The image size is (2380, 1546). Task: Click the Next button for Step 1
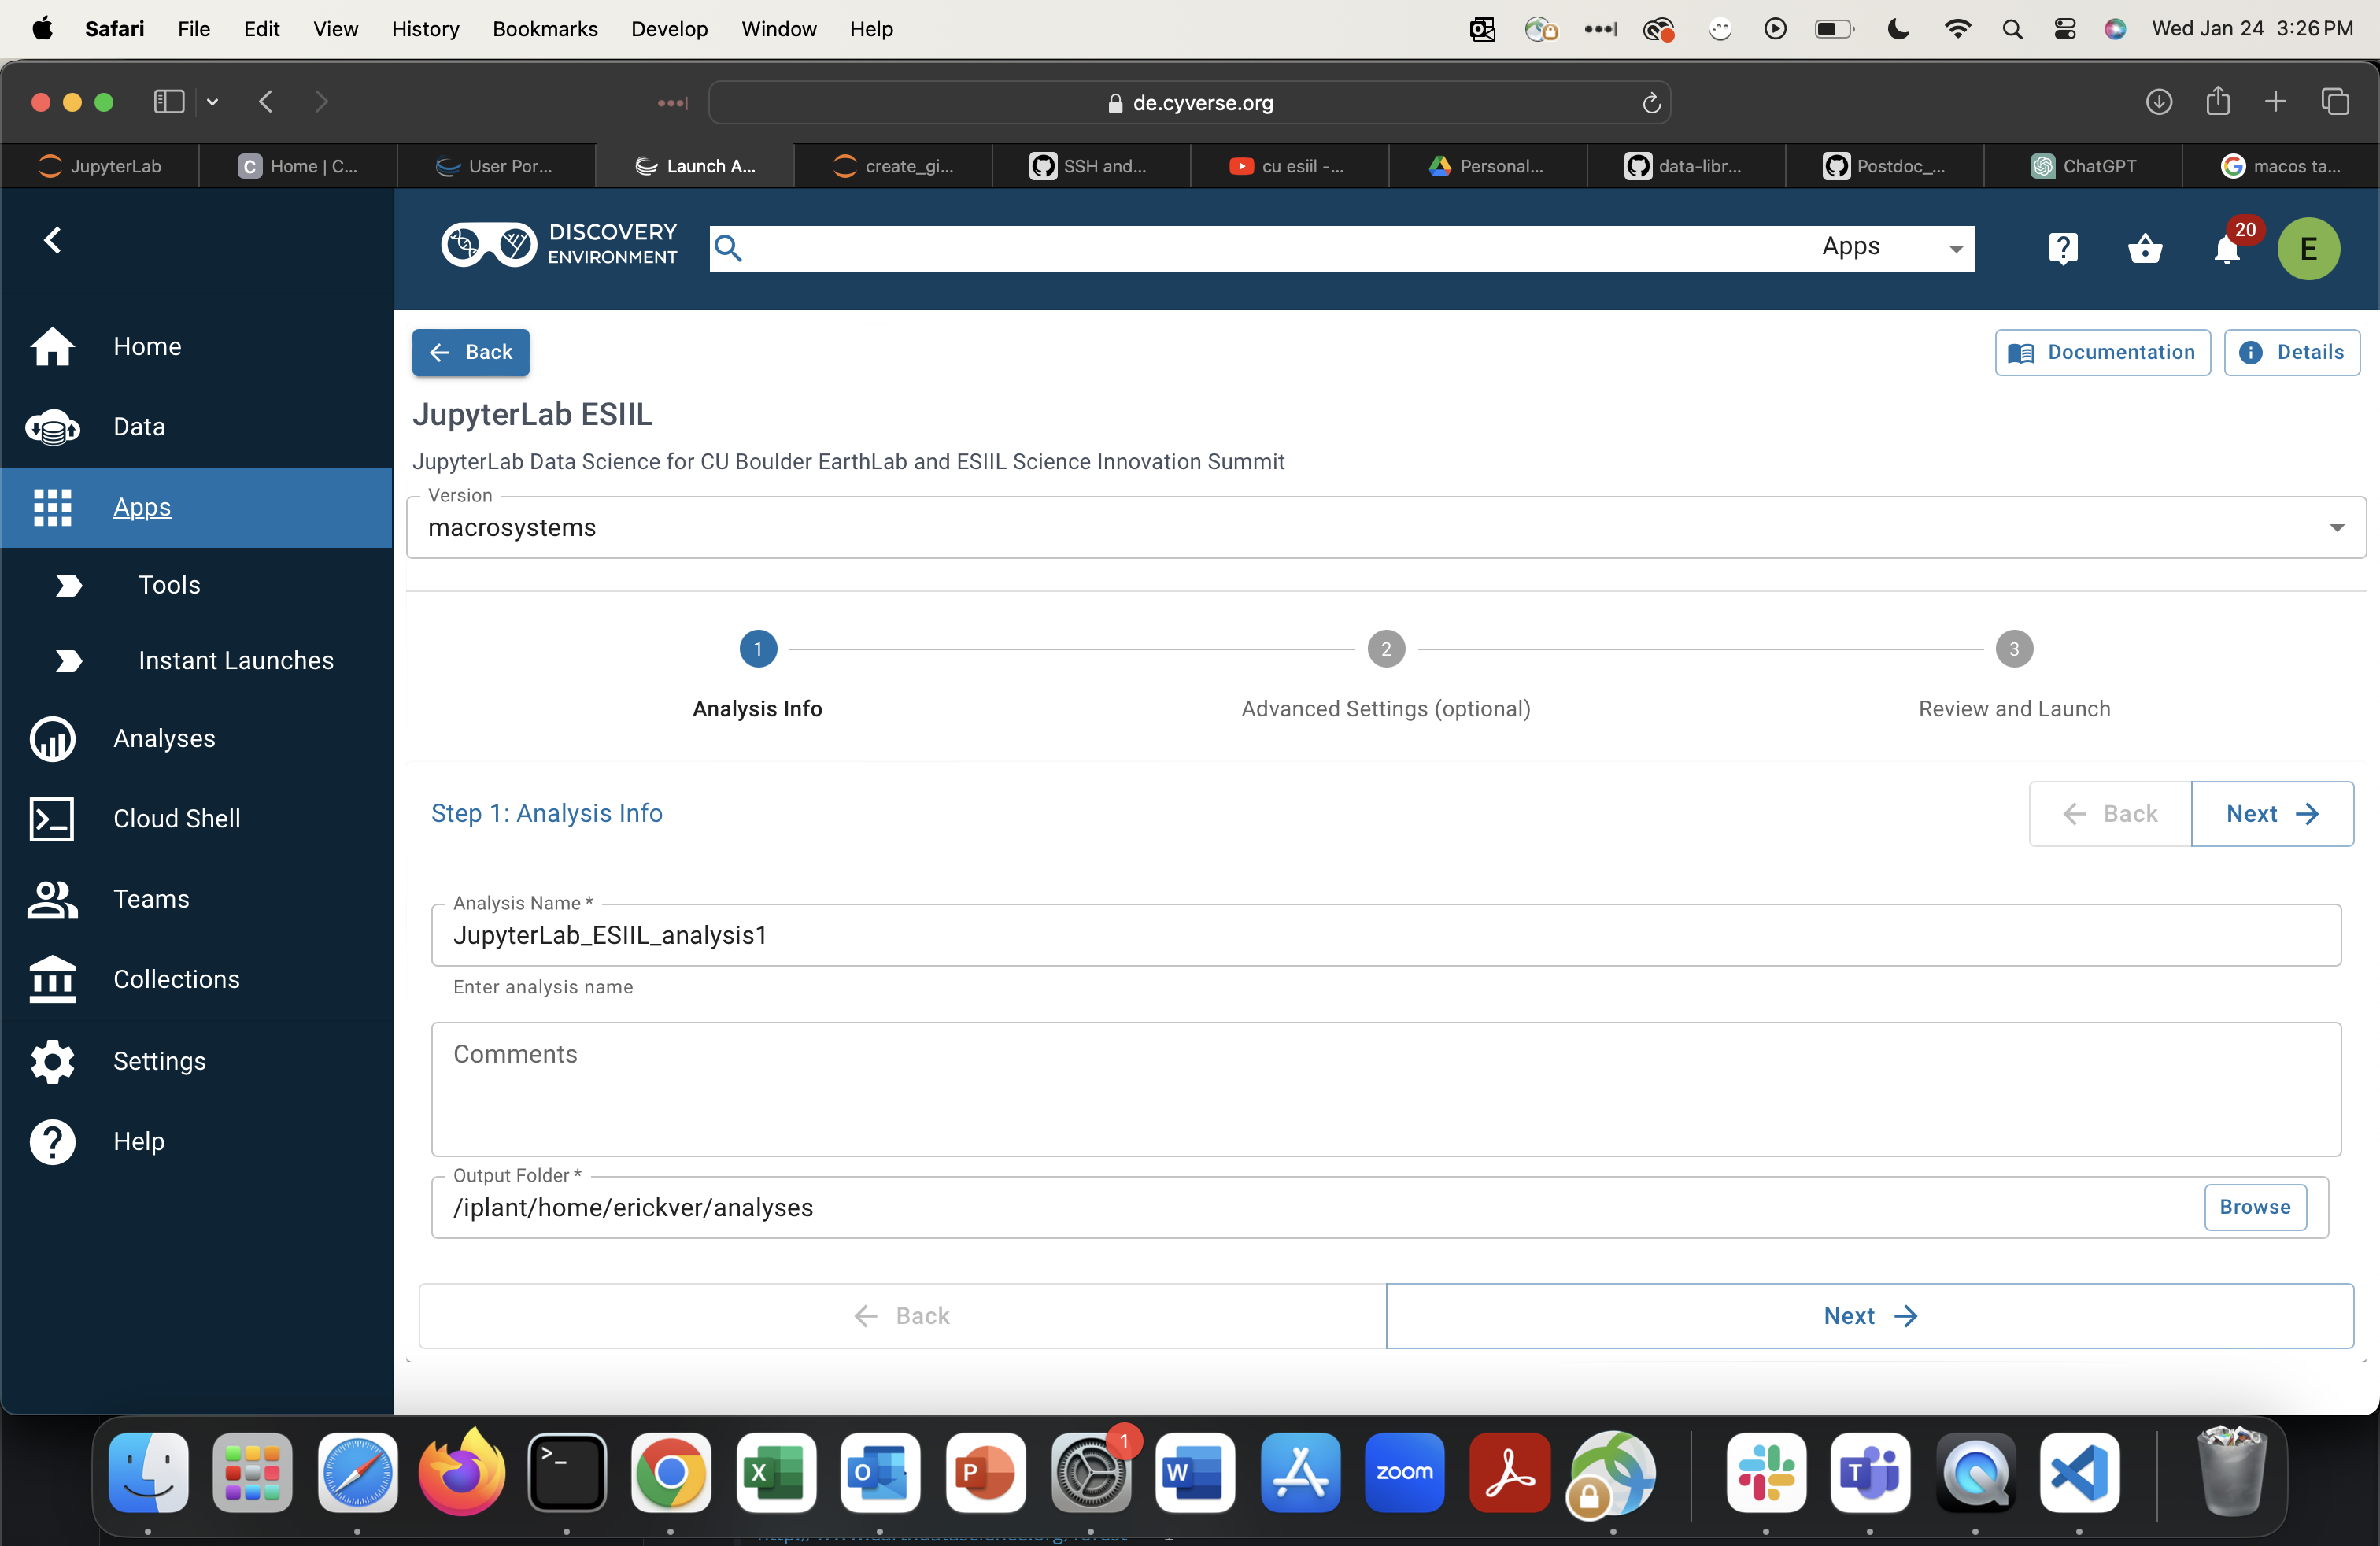2272,813
